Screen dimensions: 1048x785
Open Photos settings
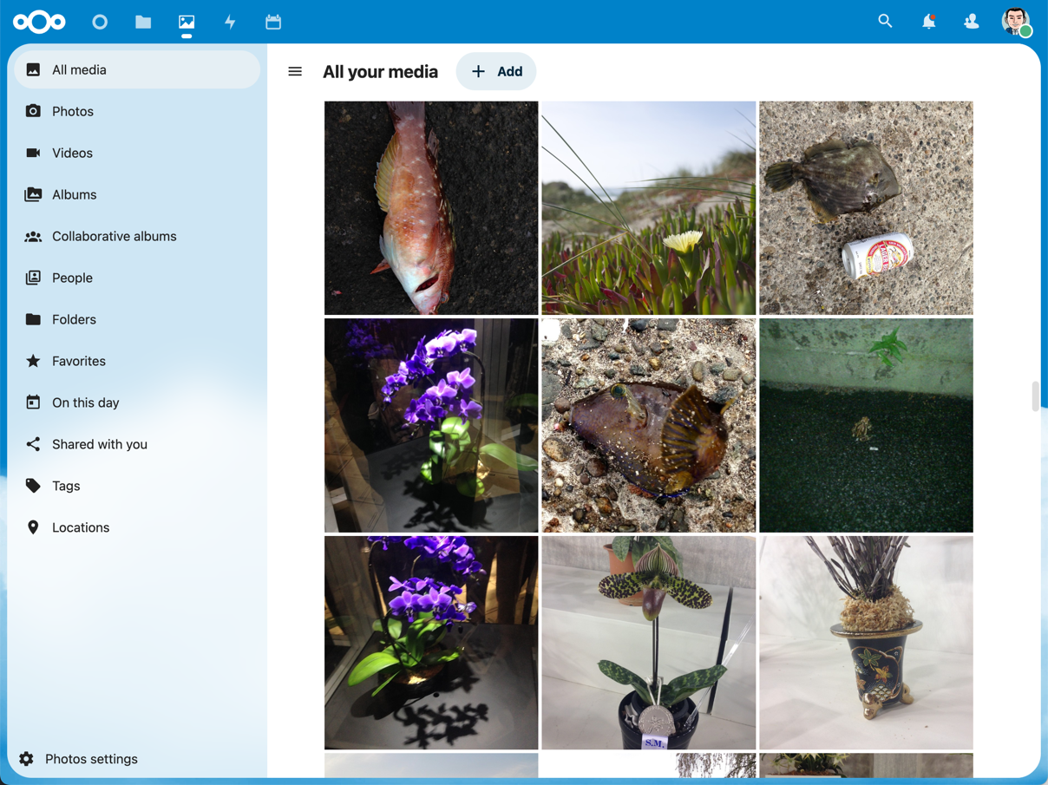point(91,759)
